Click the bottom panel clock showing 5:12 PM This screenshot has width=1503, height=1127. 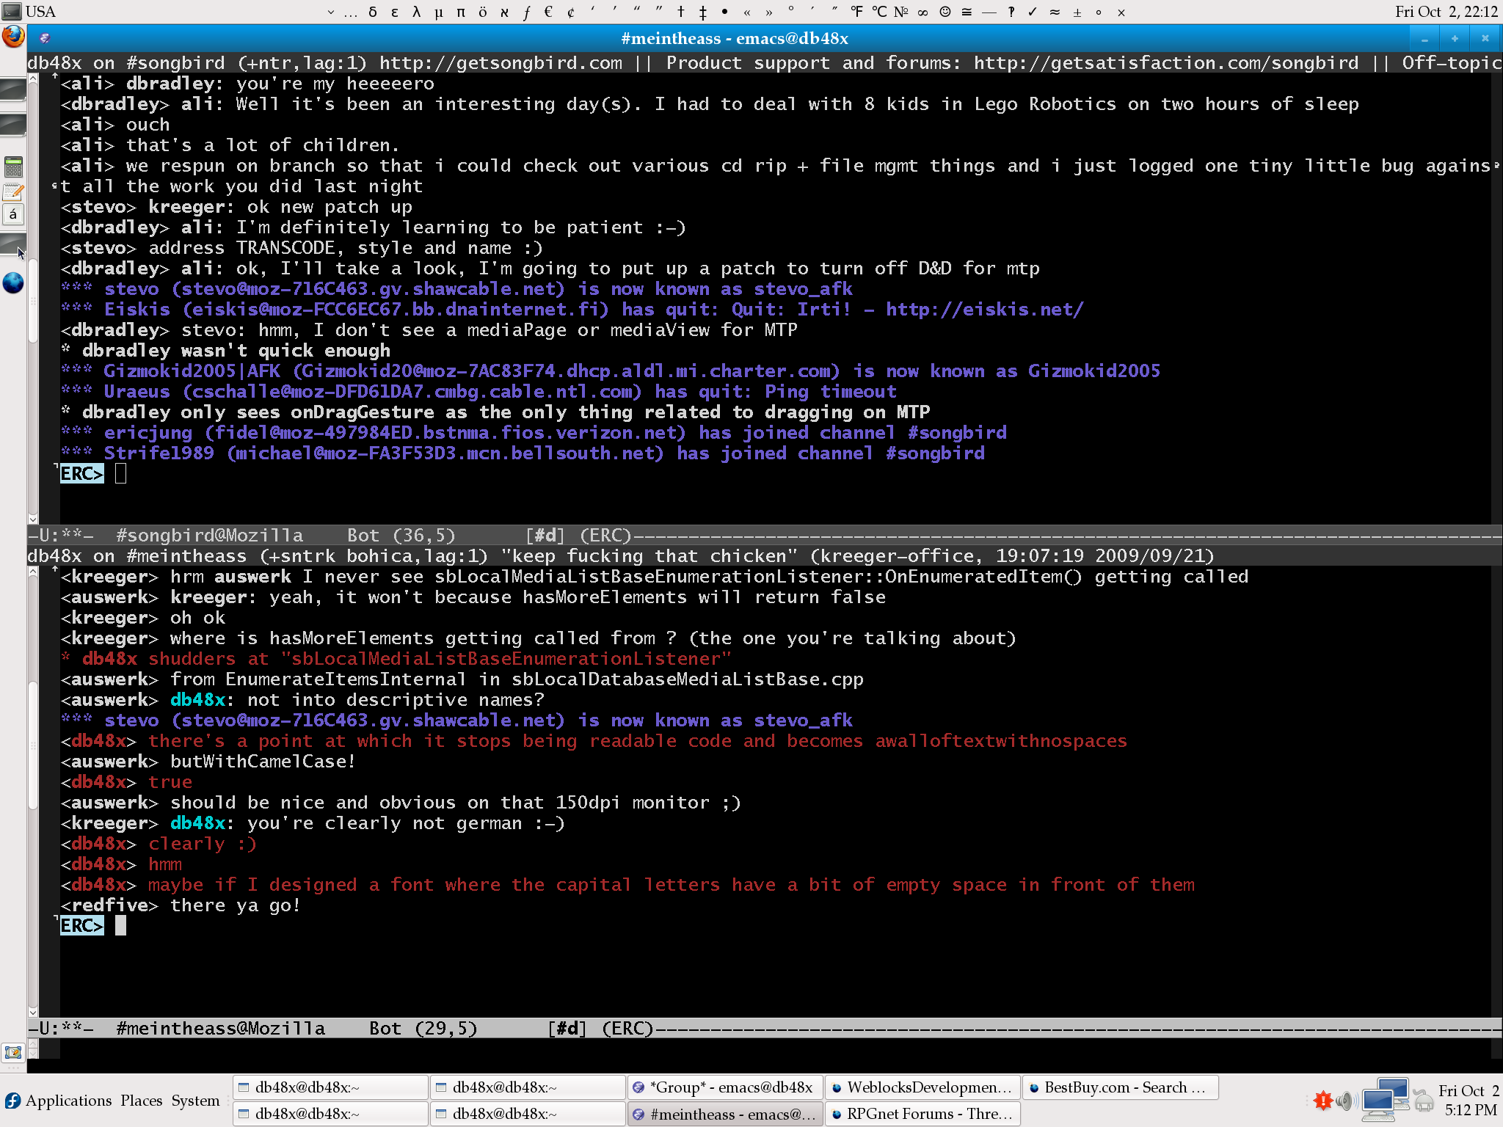pyautogui.click(x=1469, y=1101)
